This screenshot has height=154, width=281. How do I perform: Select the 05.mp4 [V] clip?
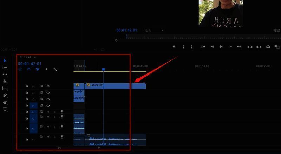[116, 86]
